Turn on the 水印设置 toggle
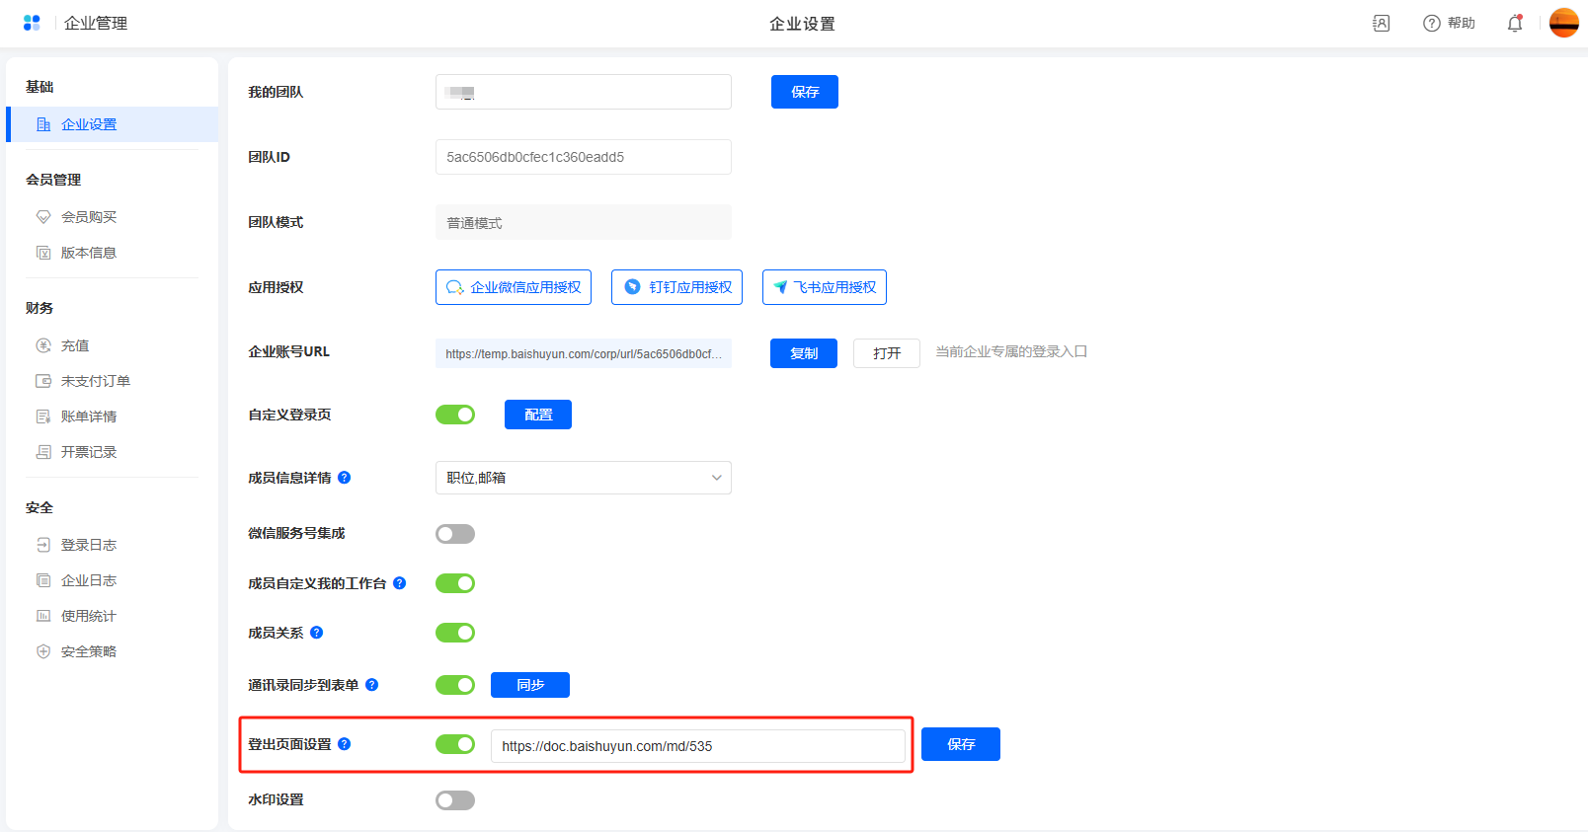This screenshot has width=1588, height=832. click(x=455, y=800)
